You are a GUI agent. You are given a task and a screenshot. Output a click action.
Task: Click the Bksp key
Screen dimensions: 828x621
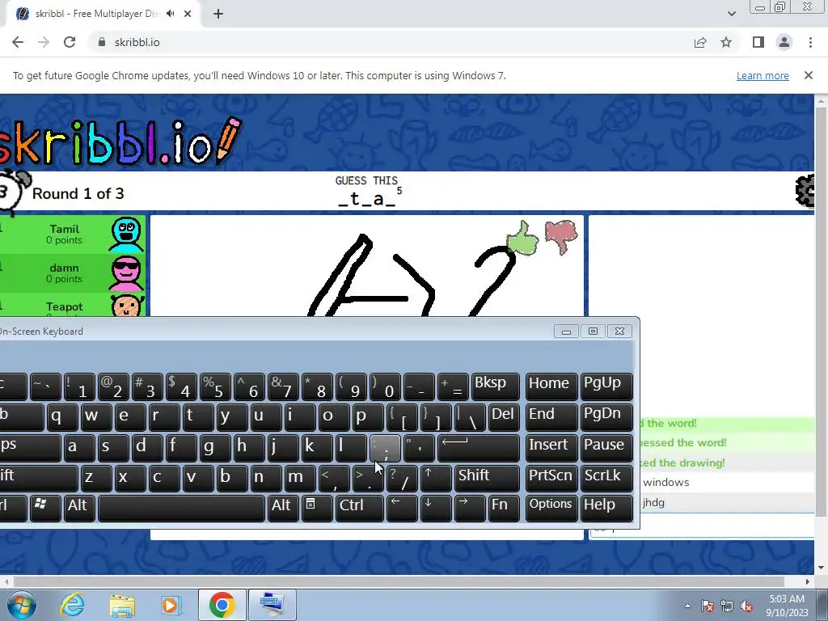point(496,386)
